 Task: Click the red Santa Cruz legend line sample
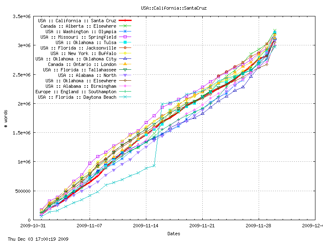click(x=125, y=21)
